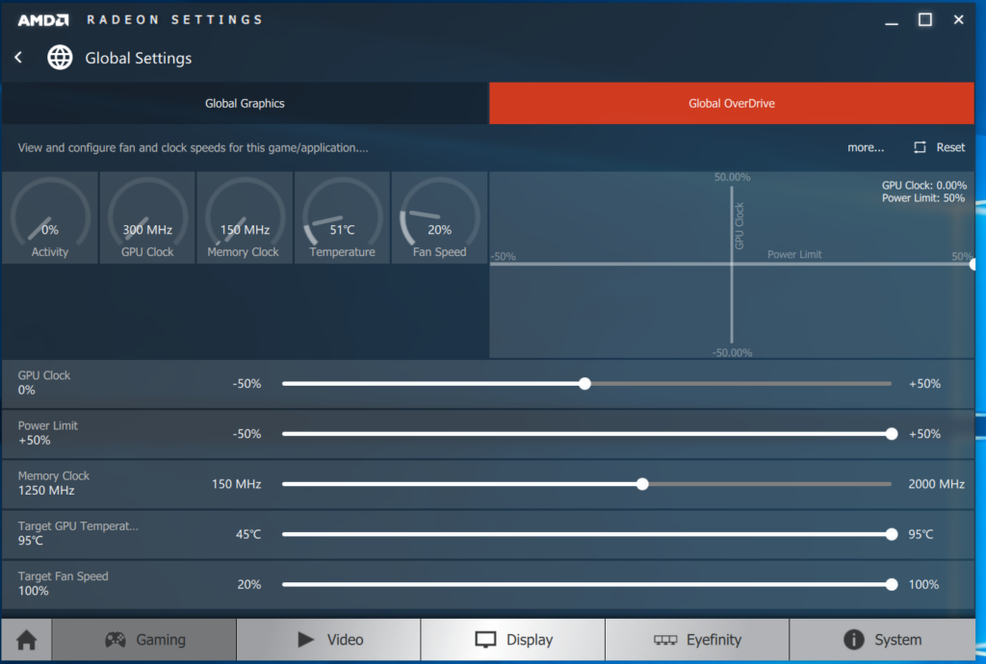Click the Target GPU Temperature slider handle

891,535
